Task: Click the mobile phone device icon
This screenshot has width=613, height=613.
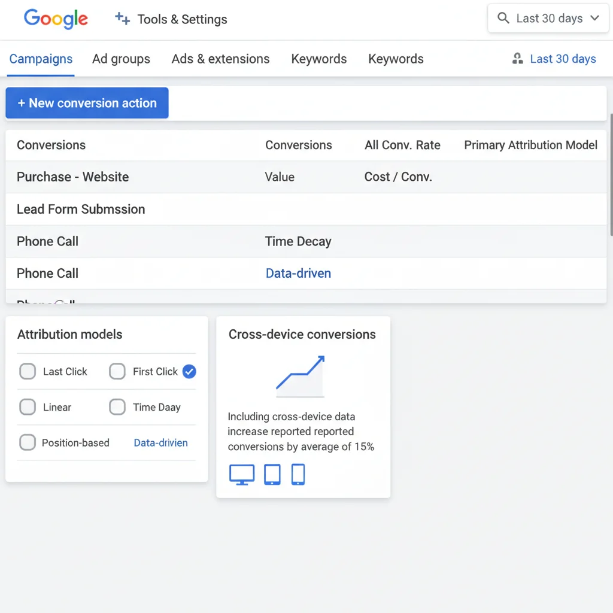Action: tap(298, 475)
